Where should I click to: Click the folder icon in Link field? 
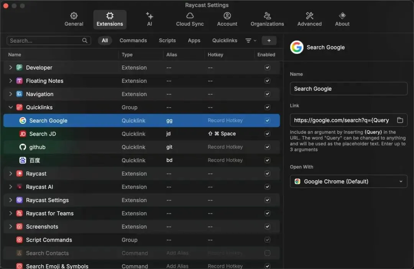pos(400,120)
